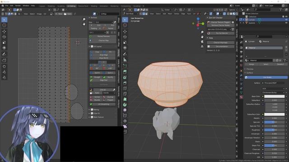Select the Move tool in UV editor toolbar
289x162 pixels.
pyautogui.click(x=4, y=31)
